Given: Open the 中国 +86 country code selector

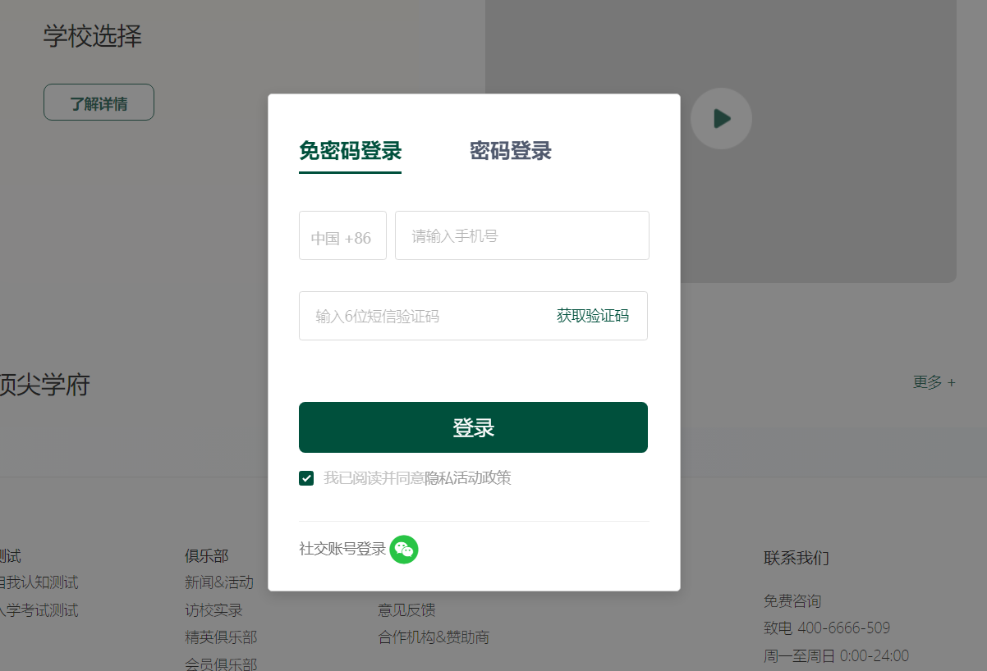Looking at the screenshot, I should (342, 235).
